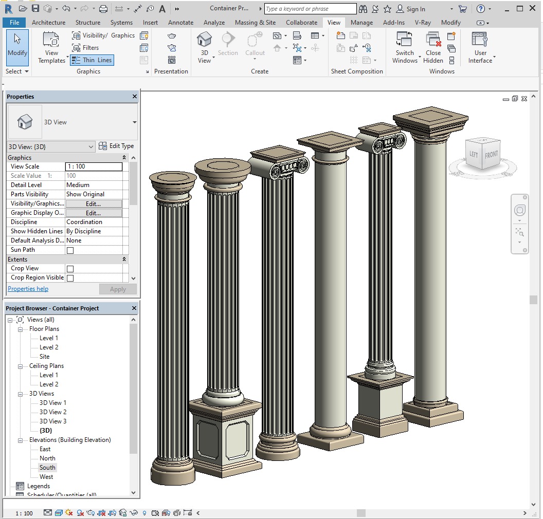Open the Switch Windows tool
Viewport: 543px width, 519px height.
point(405,47)
